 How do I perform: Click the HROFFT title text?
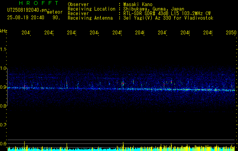click(39, 3)
